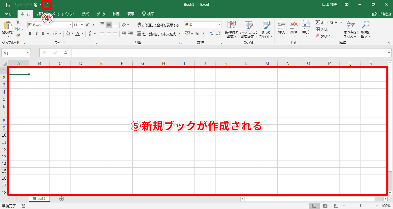Open the font size 11 dropdown
Image resolution: width=393 pixels, height=209 pixels.
tap(82, 25)
